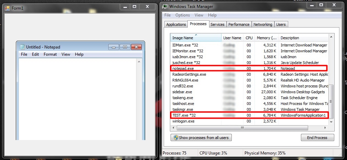The width and height of the screenshot is (347, 160).
Task: Click the 27,000 K memory value
Action: 268,92
